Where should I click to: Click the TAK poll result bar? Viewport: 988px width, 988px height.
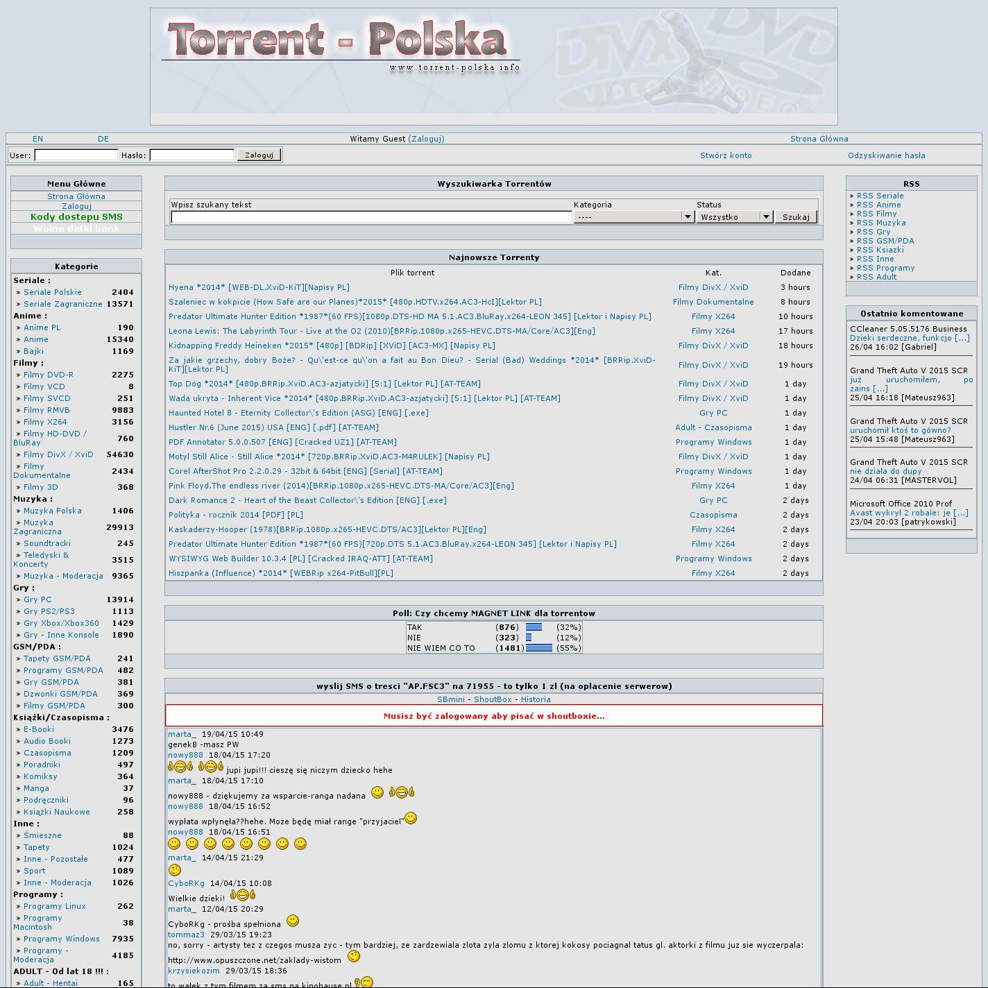click(534, 627)
